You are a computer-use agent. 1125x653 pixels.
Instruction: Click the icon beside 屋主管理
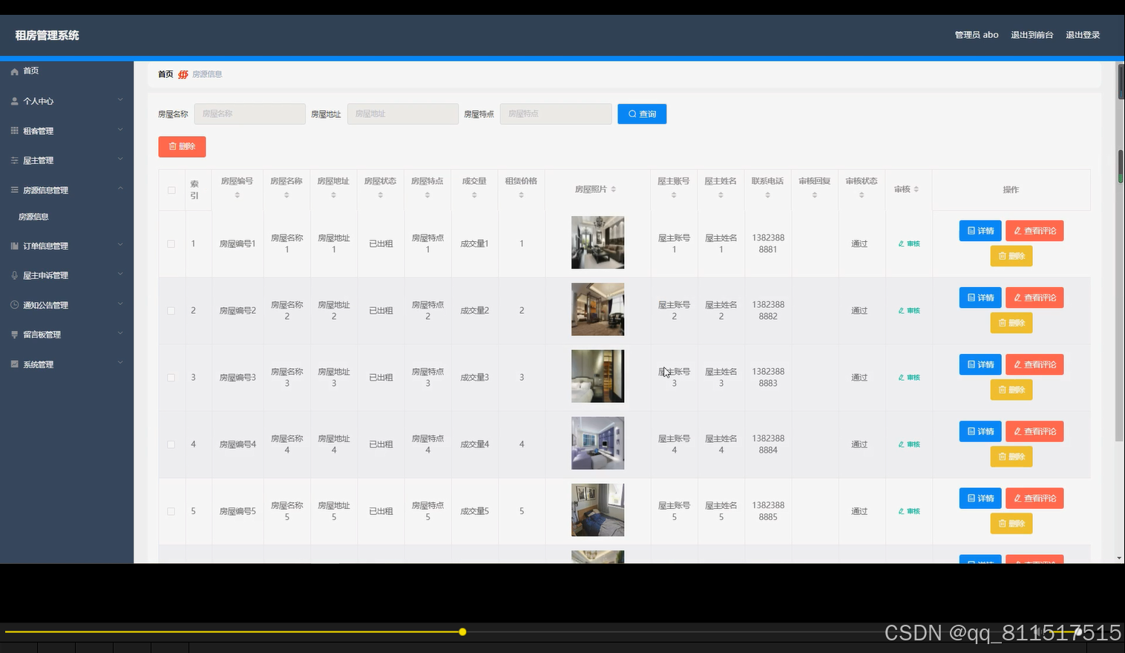(x=14, y=160)
